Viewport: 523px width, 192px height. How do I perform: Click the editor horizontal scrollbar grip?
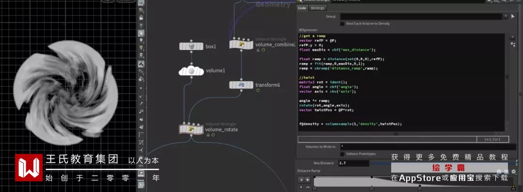[x=396, y=134]
